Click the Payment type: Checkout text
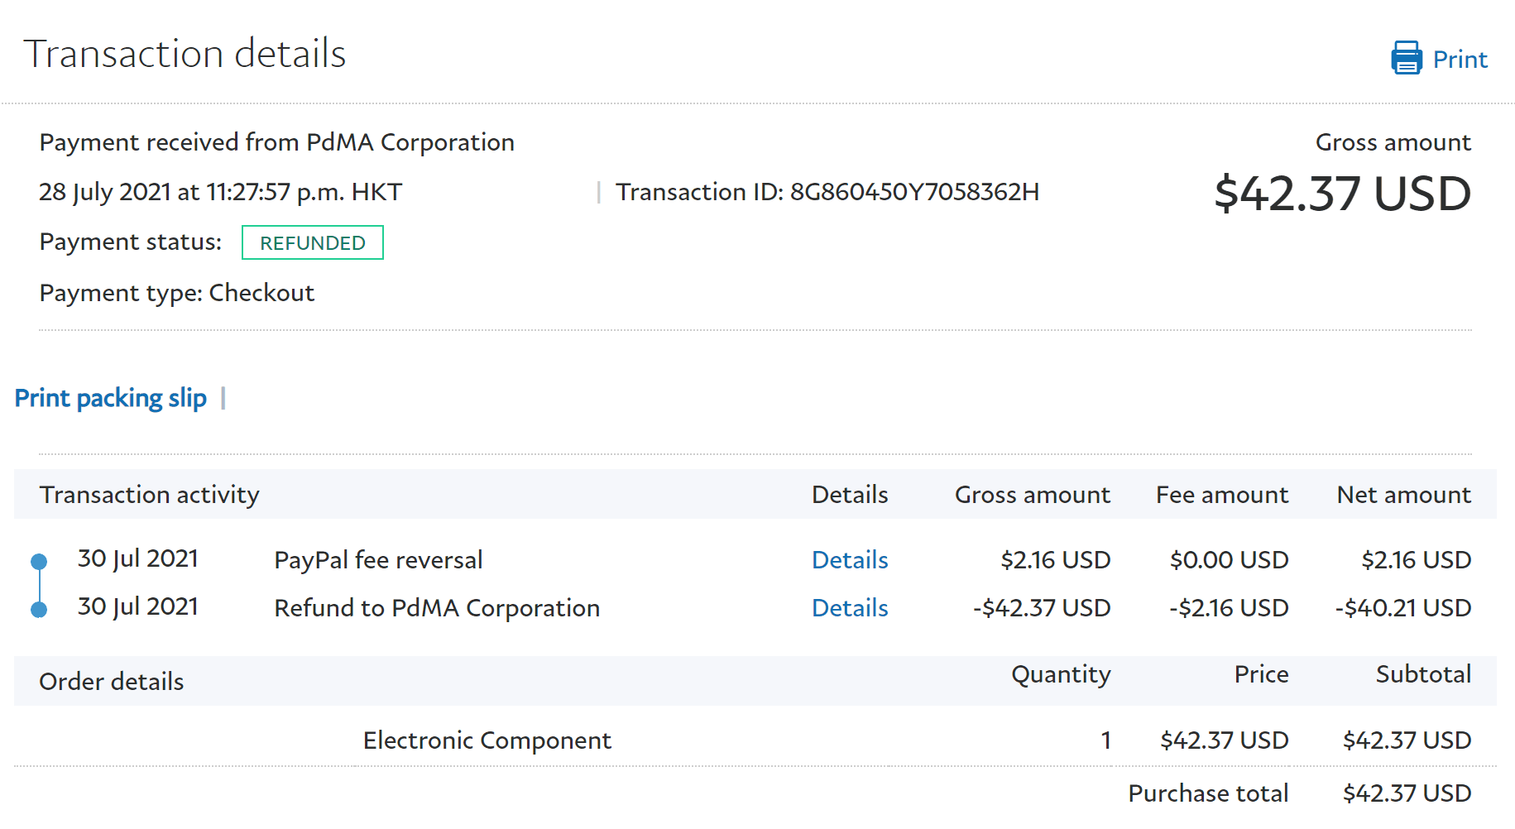This screenshot has width=1515, height=829. (177, 293)
